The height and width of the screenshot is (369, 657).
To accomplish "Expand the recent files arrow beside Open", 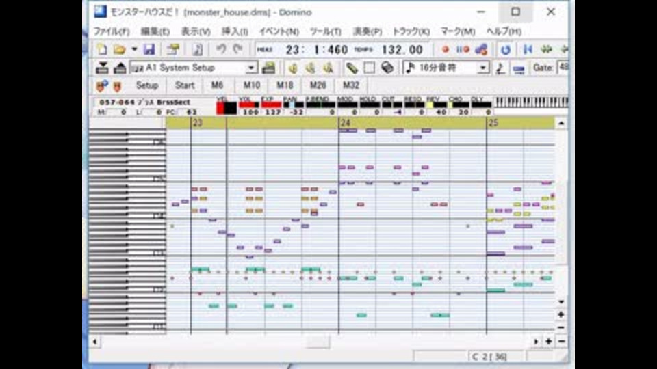I will (134, 49).
